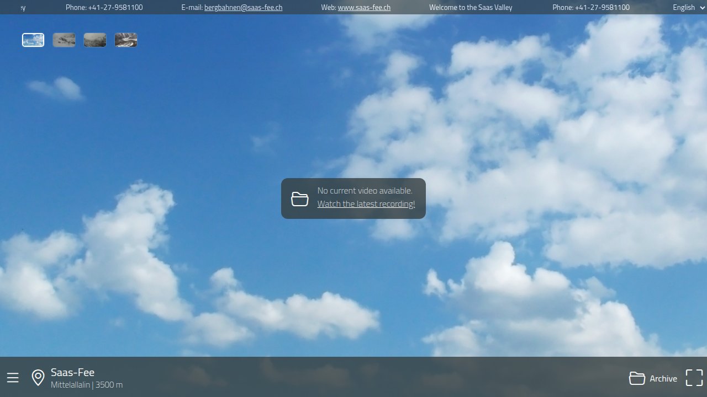The height and width of the screenshot is (397, 707).
Task: Click 'Welcome to the Saas Valley' text
Action: tap(471, 8)
